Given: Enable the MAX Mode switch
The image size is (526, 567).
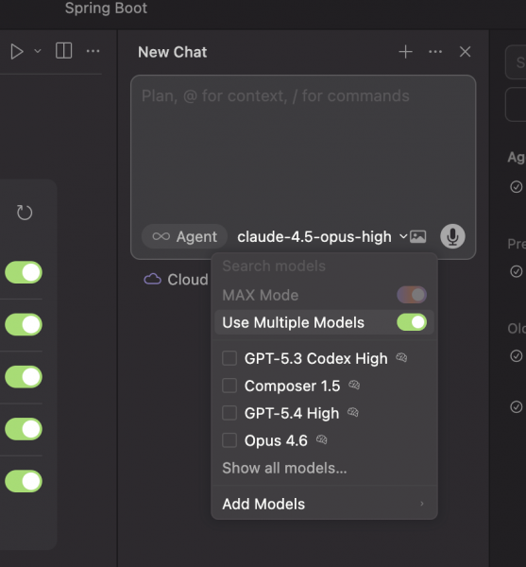Looking at the screenshot, I should tap(412, 295).
